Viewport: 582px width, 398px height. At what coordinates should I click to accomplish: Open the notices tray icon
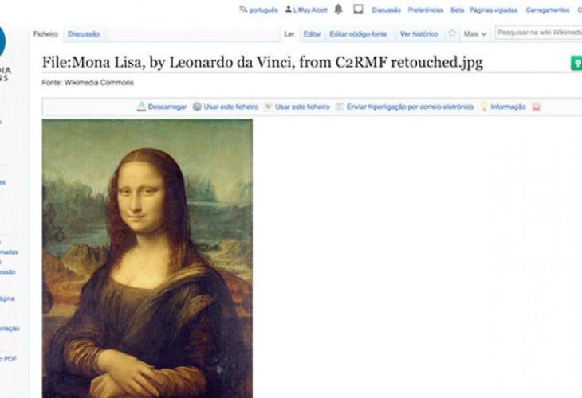click(x=358, y=9)
